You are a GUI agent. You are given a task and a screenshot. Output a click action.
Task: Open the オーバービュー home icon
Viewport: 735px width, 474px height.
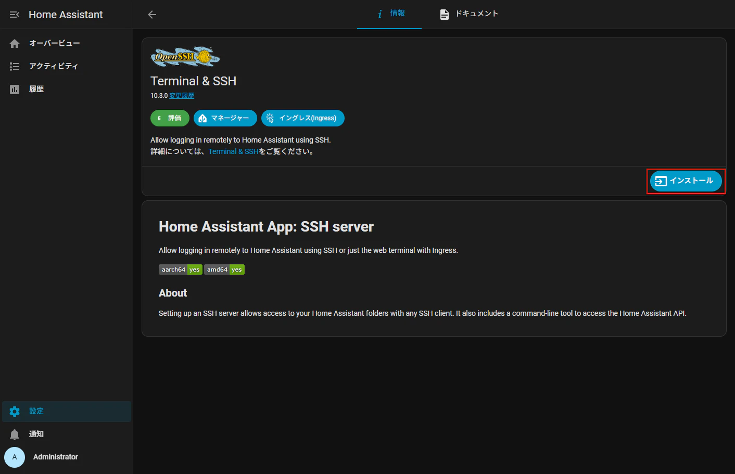[15, 44]
